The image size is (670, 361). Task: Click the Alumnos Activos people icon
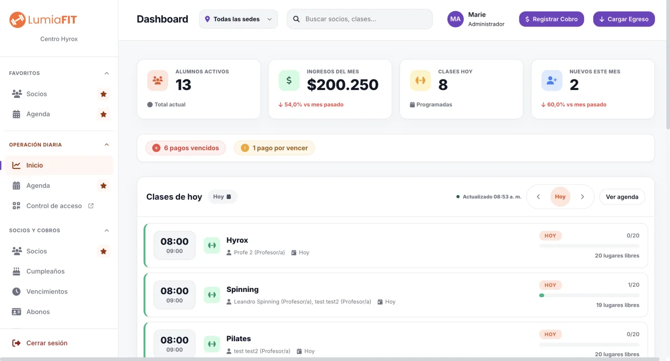click(158, 81)
